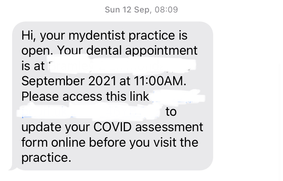This screenshot has width=283, height=181.
Task: Tap the "Please access this link" text
Action: pyautogui.click(x=85, y=97)
